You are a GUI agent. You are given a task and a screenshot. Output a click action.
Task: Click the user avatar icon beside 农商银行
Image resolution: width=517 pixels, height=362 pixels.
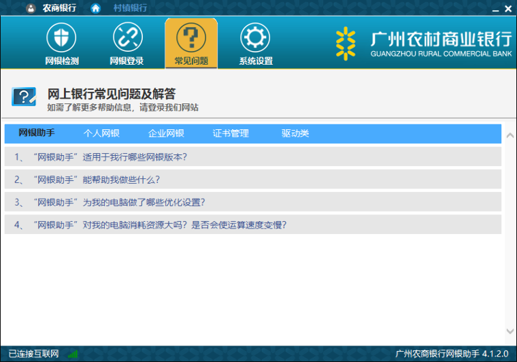pyautogui.click(x=31, y=8)
